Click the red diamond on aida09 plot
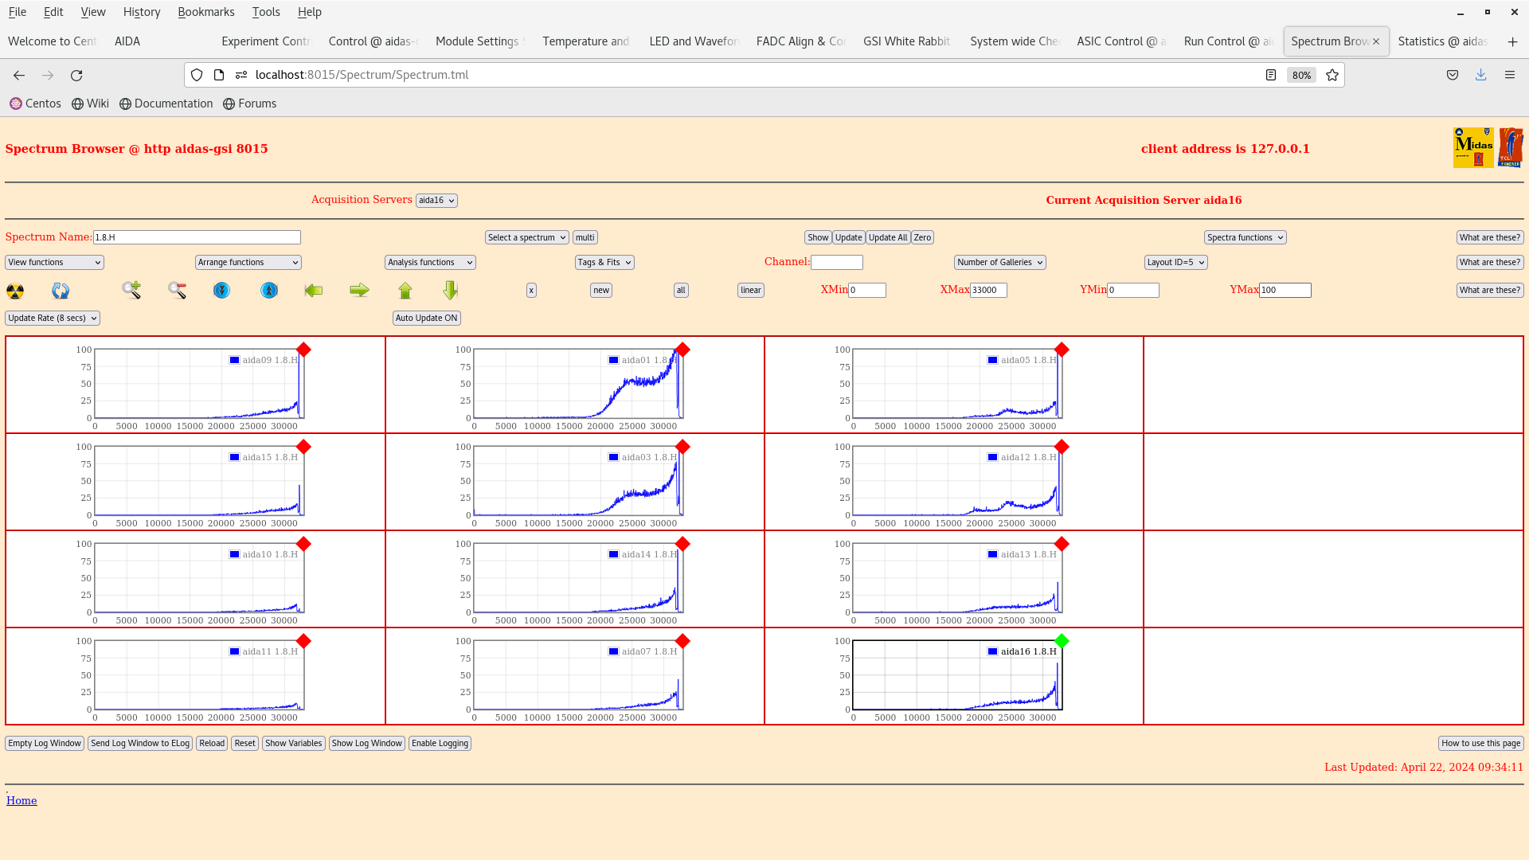The height and width of the screenshot is (860, 1529). 303,350
